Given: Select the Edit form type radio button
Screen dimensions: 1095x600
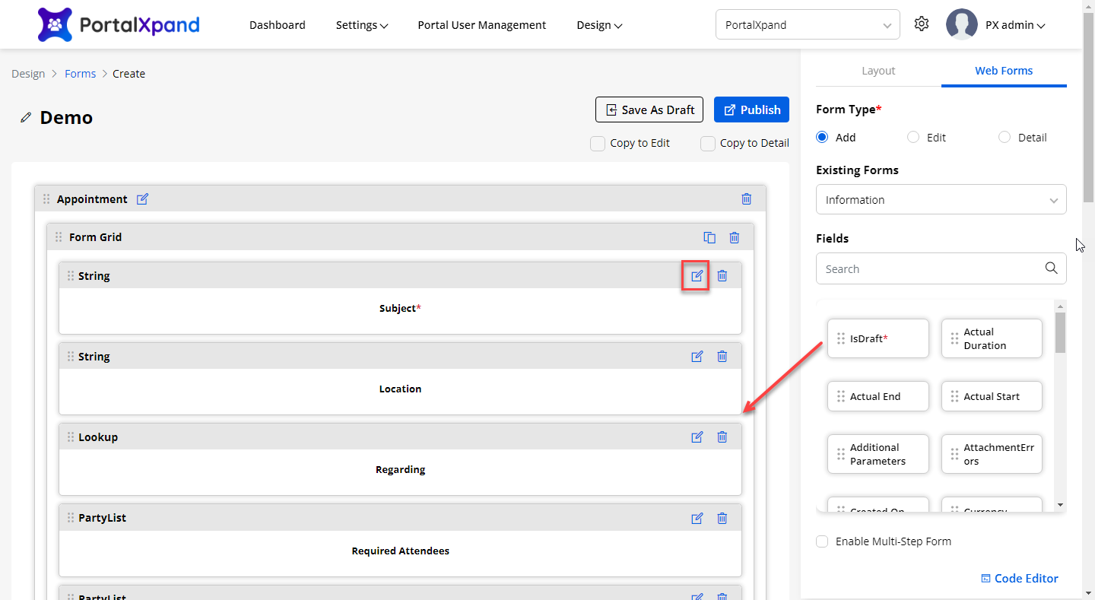Looking at the screenshot, I should tap(913, 138).
